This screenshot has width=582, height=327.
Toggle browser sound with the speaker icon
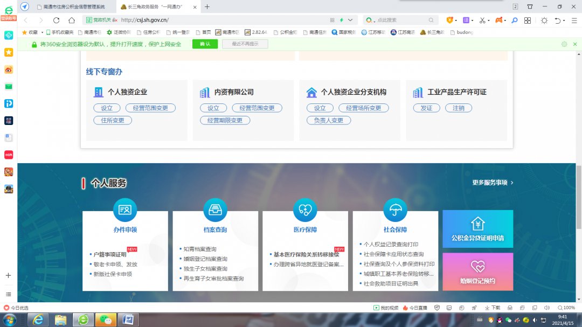click(547, 308)
